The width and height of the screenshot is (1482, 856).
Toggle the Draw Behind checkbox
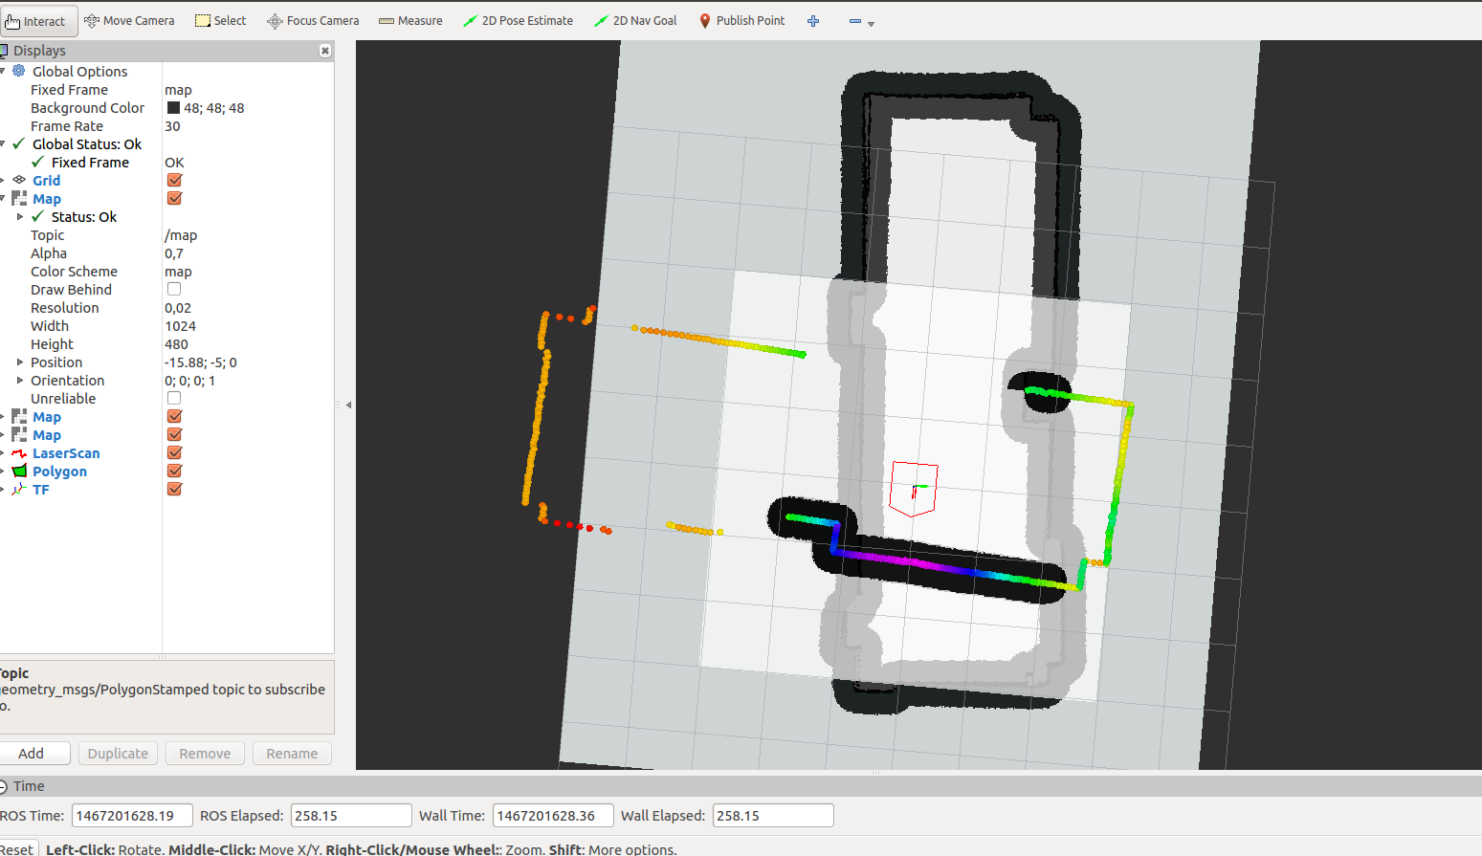(x=174, y=289)
